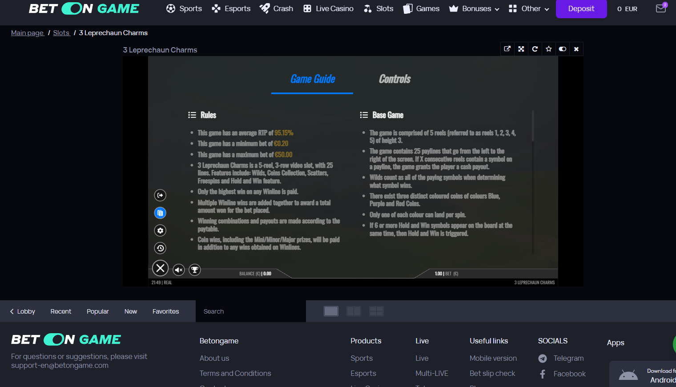The image size is (676, 387).
Task: Open Crash games
Action: point(276,8)
